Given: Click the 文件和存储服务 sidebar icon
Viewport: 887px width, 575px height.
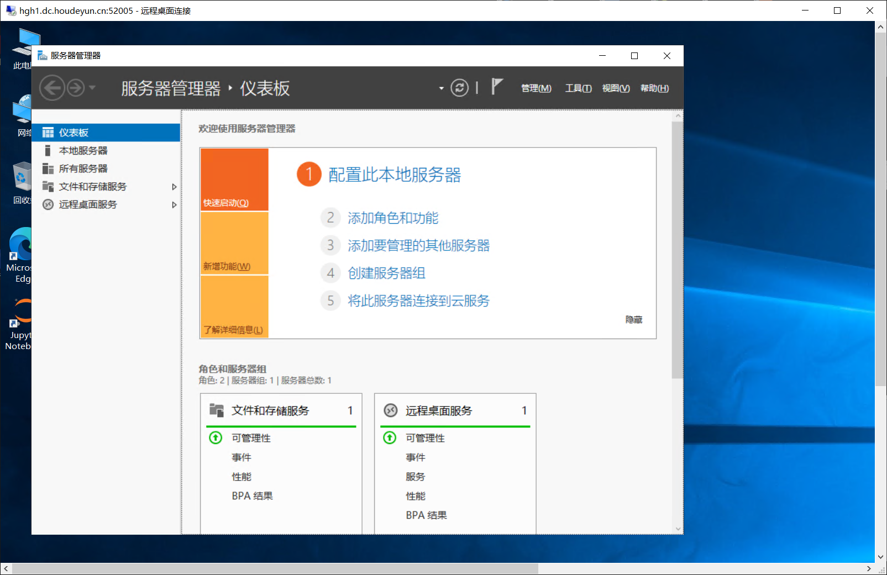Looking at the screenshot, I should [x=48, y=187].
